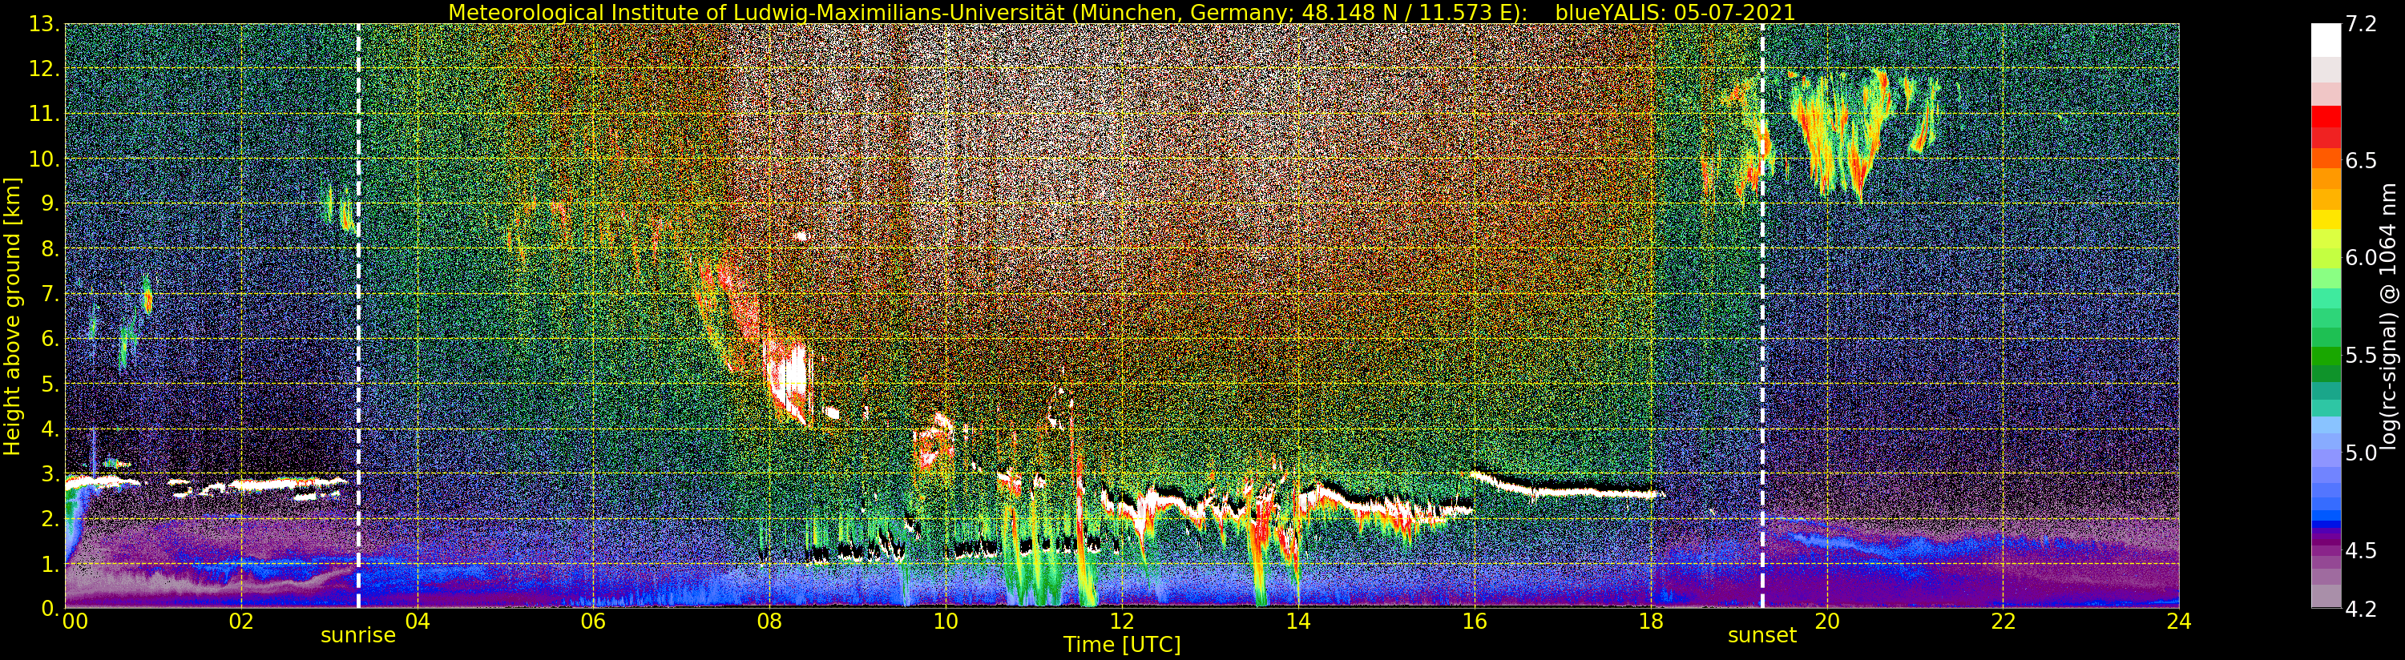The image size is (2405, 660).
Task: Click the '08' tick on the time axis
Action: click(x=769, y=622)
